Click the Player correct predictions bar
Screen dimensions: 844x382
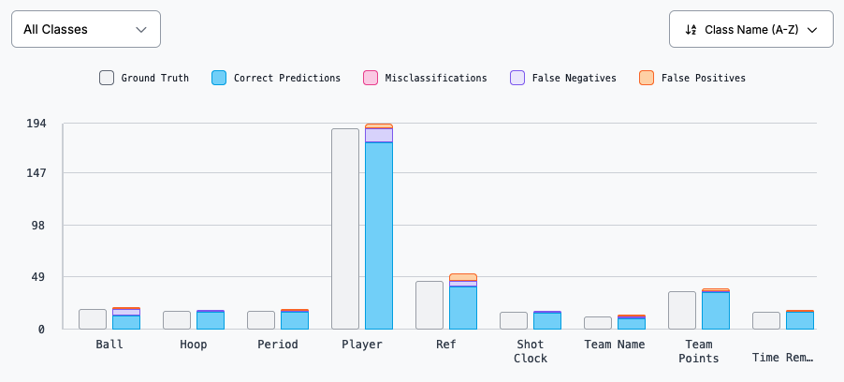click(379, 236)
